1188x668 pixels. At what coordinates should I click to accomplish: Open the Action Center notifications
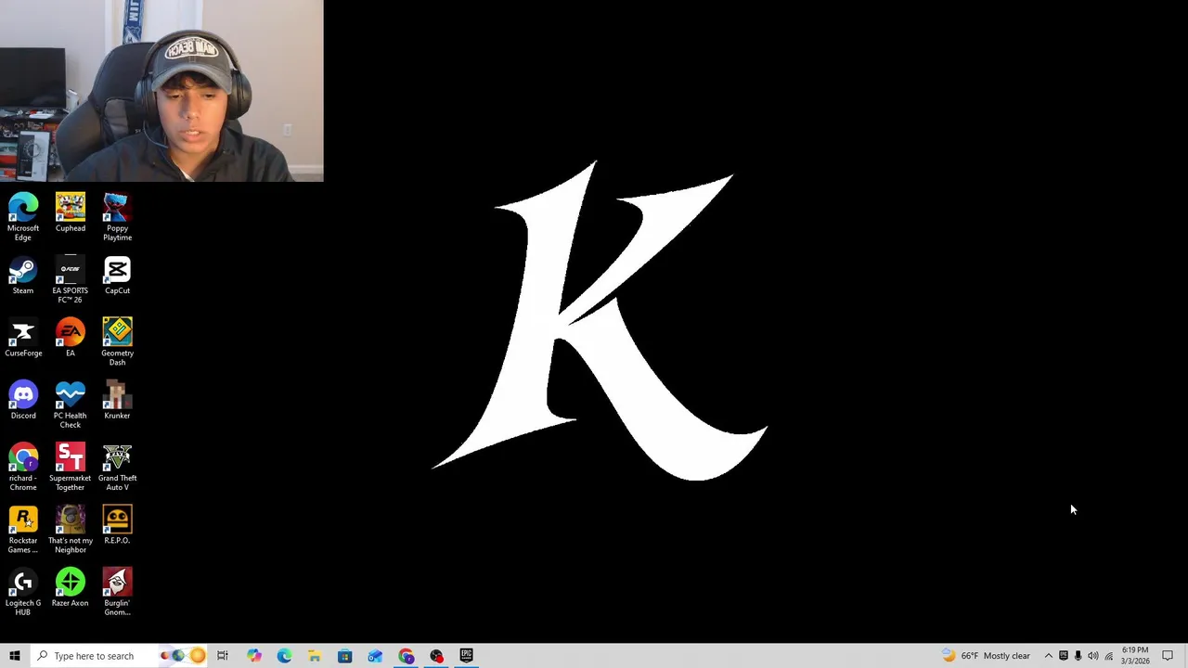1168,656
